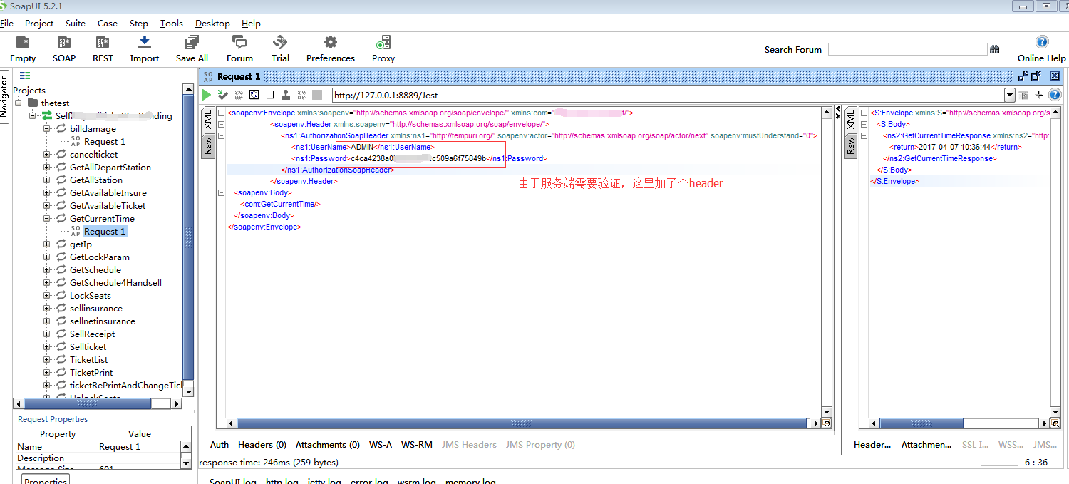Image resolution: width=1069 pixels, height=484 pixels.
Task: Open the WS-RM tab
Action: tap(417, 444)
